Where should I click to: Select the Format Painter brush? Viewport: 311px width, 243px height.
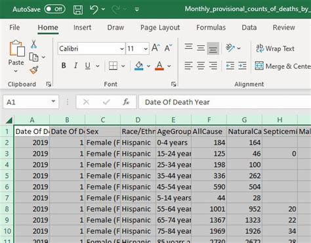[34, 70]
